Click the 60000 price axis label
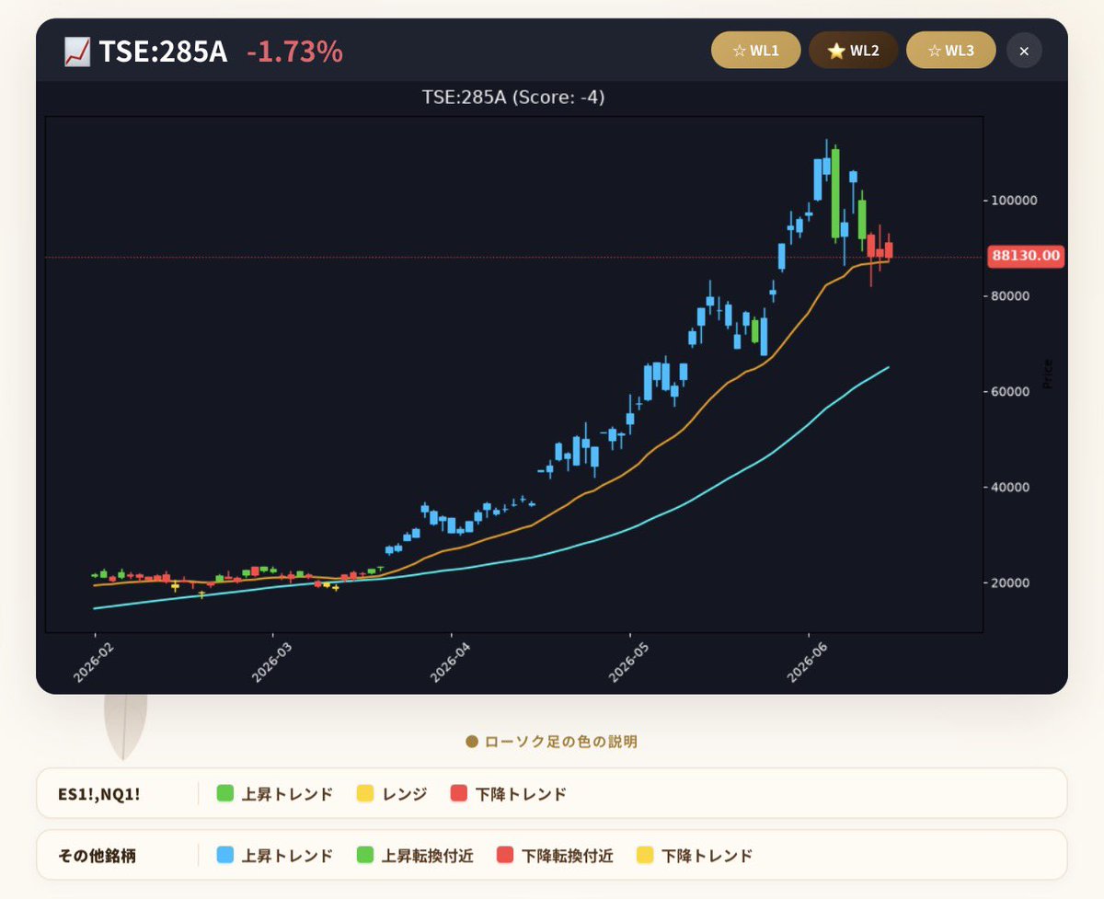 1010,392
